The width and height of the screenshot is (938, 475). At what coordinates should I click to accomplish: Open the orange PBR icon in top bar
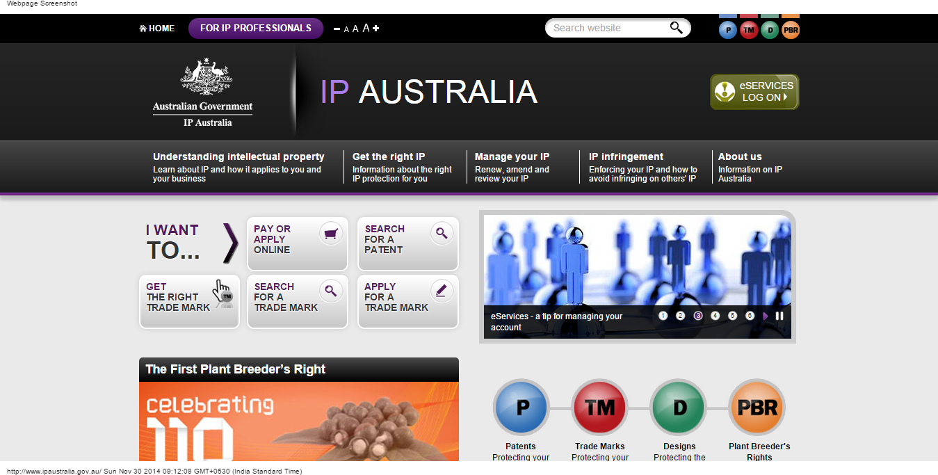[790, 30]
